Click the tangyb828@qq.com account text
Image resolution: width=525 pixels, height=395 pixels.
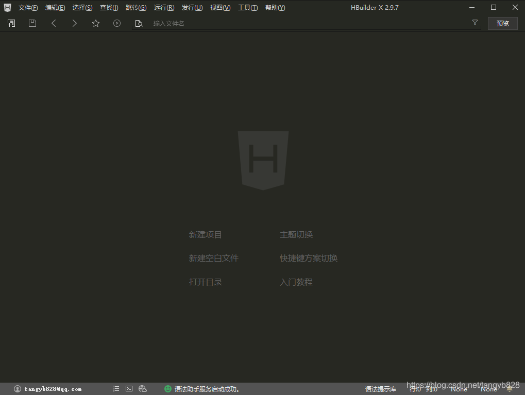point(53,389)
